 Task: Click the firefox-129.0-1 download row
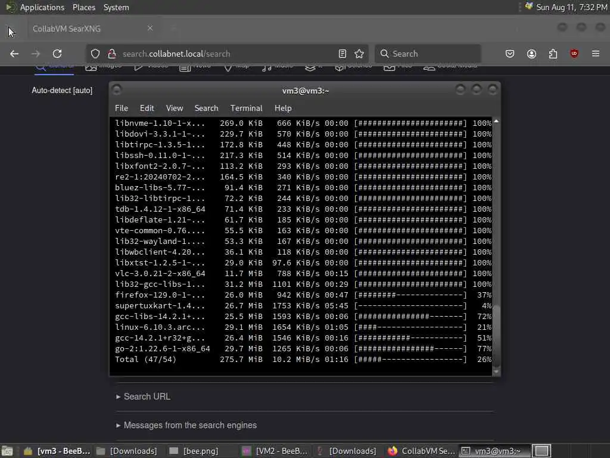pyautogui.click(x=303, y=295)
